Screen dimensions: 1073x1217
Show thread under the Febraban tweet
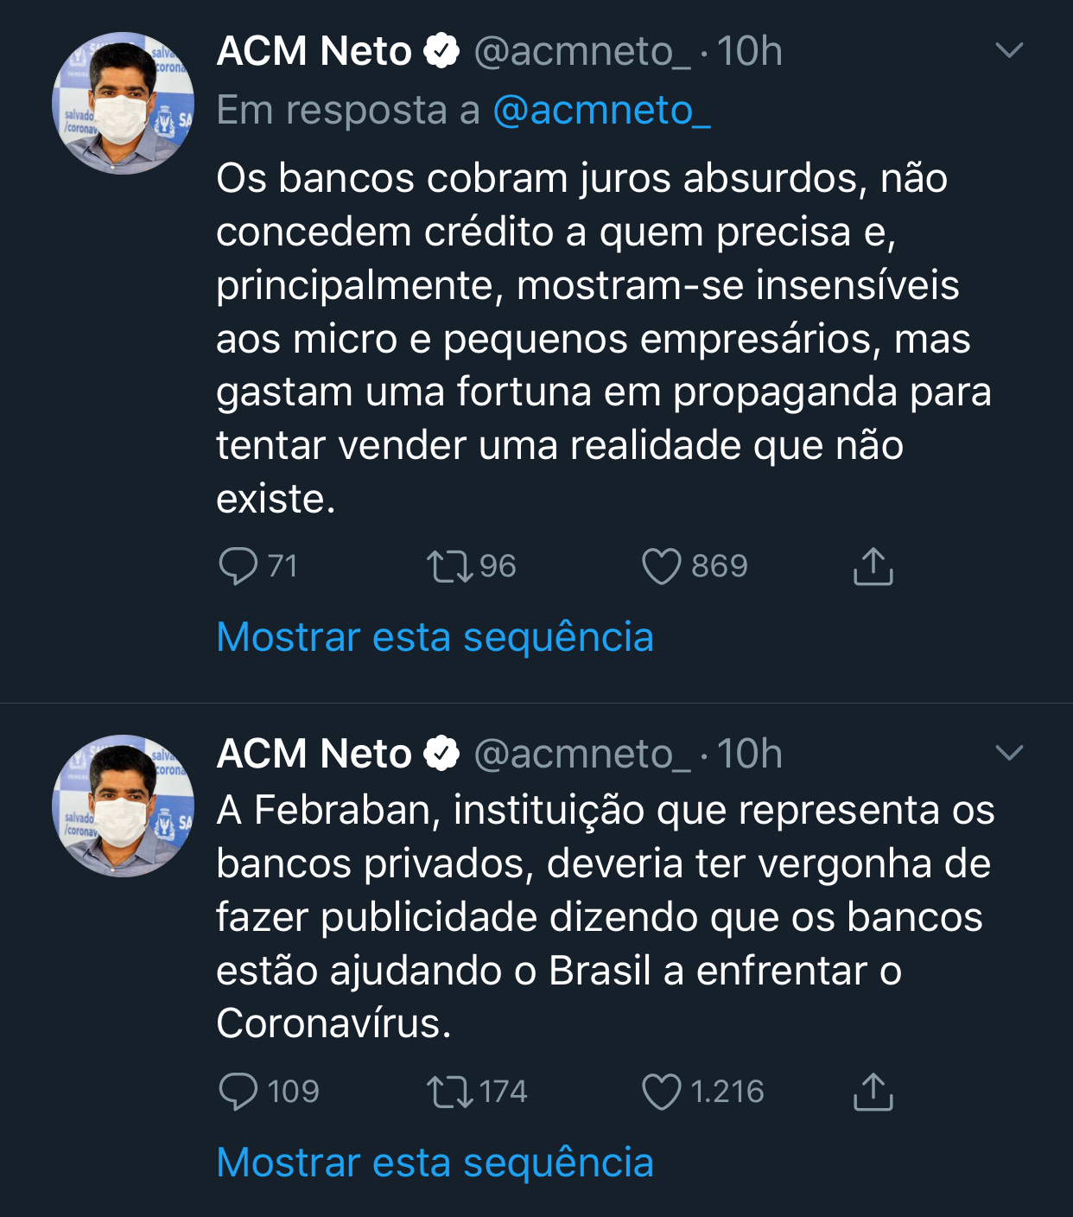435,1163
